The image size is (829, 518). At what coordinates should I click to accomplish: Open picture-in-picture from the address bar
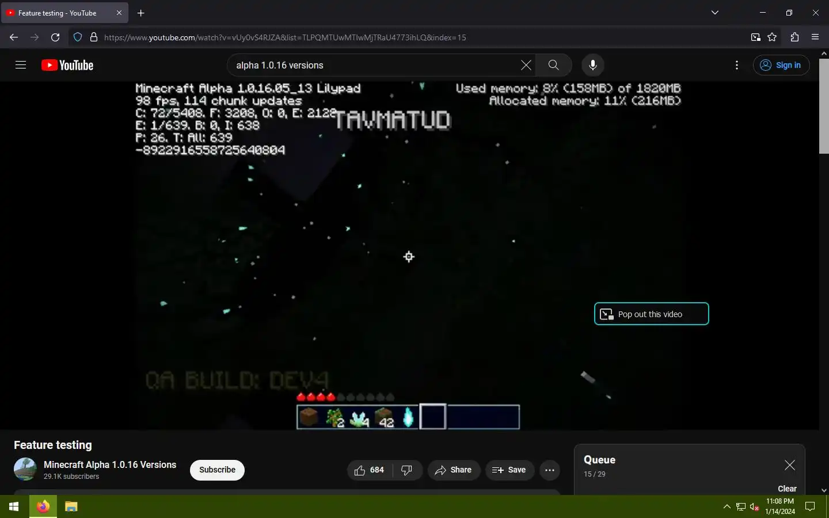tap(755, 37)
